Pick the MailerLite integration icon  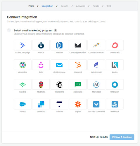[78, 84]
